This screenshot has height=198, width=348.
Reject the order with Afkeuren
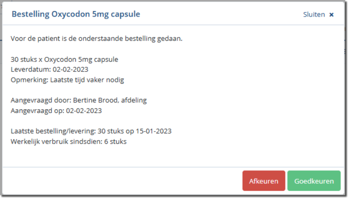[263, 181]
